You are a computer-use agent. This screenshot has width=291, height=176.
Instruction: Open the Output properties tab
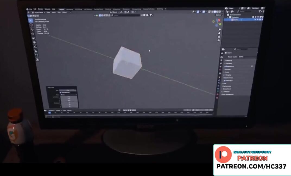[221, 61]
